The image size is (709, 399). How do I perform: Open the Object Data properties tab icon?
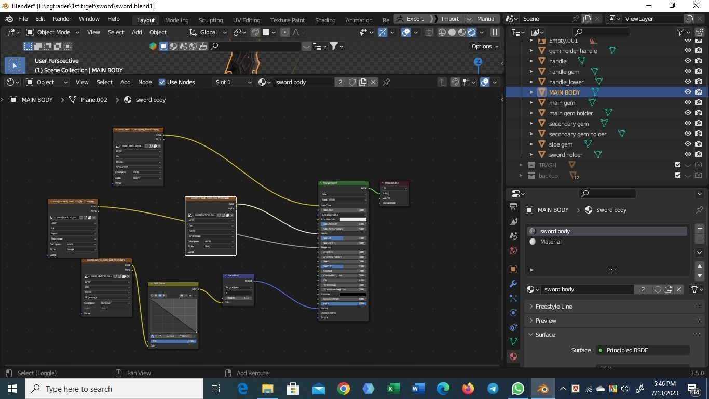(513, 342)
